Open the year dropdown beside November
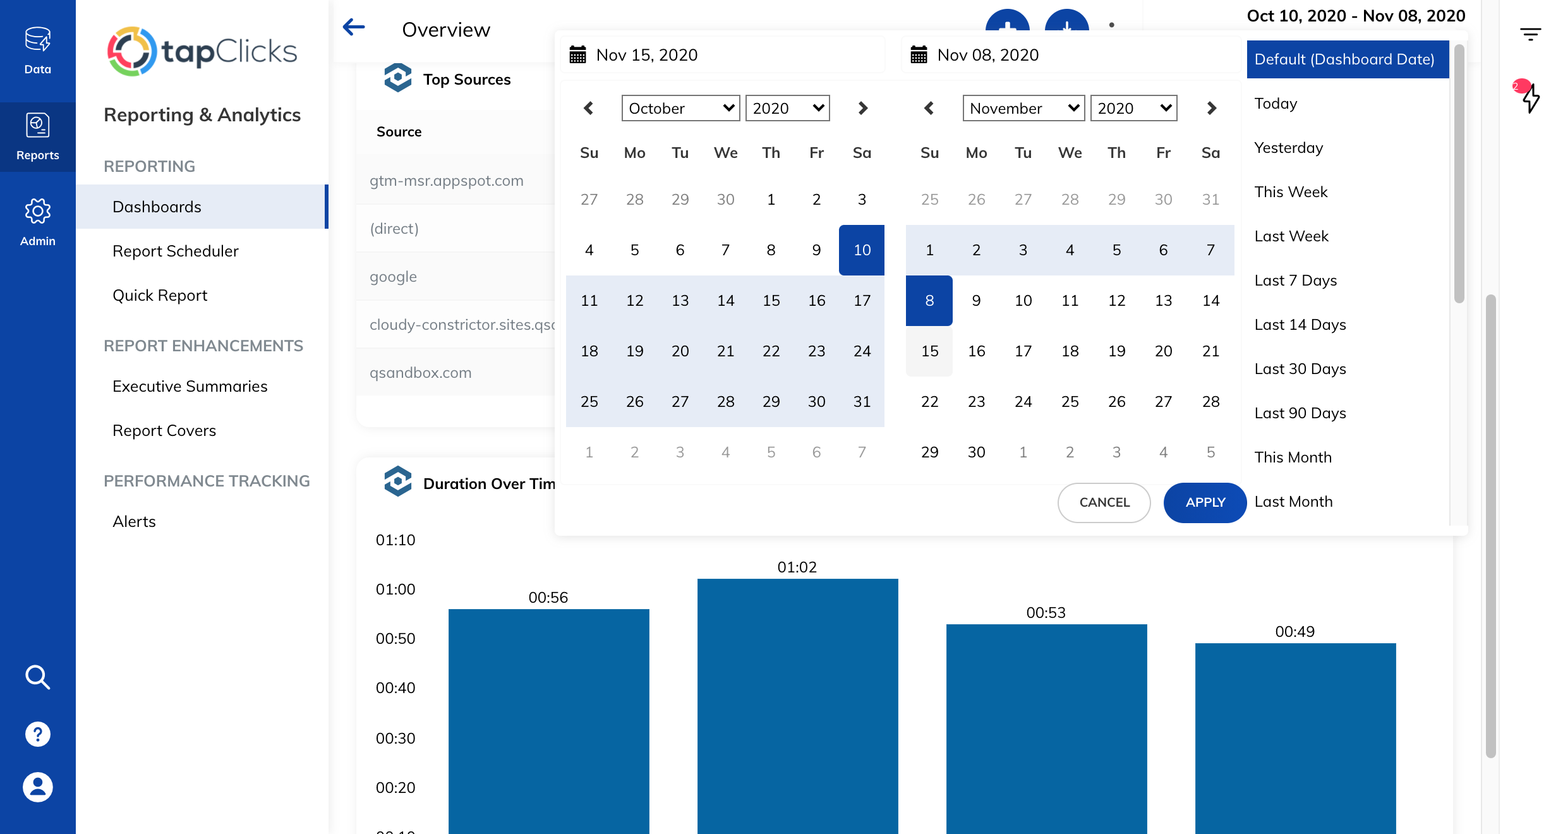 pos(1133,108)
